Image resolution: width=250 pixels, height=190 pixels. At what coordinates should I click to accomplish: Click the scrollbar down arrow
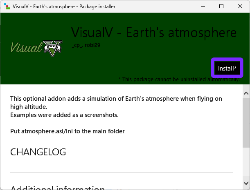[246, 183]
